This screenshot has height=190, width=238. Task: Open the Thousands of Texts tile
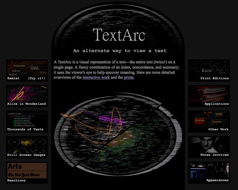coord(27,121)
